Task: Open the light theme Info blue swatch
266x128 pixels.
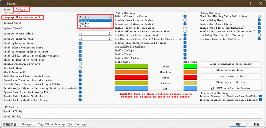Action: (131, 89)
